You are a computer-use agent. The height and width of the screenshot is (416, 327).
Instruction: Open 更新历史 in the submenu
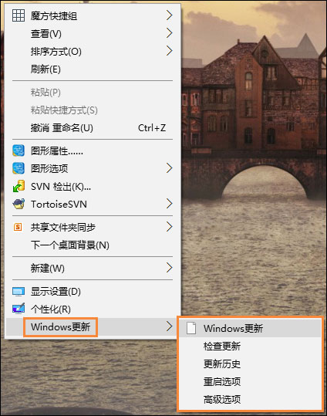[x=250, y=364]
